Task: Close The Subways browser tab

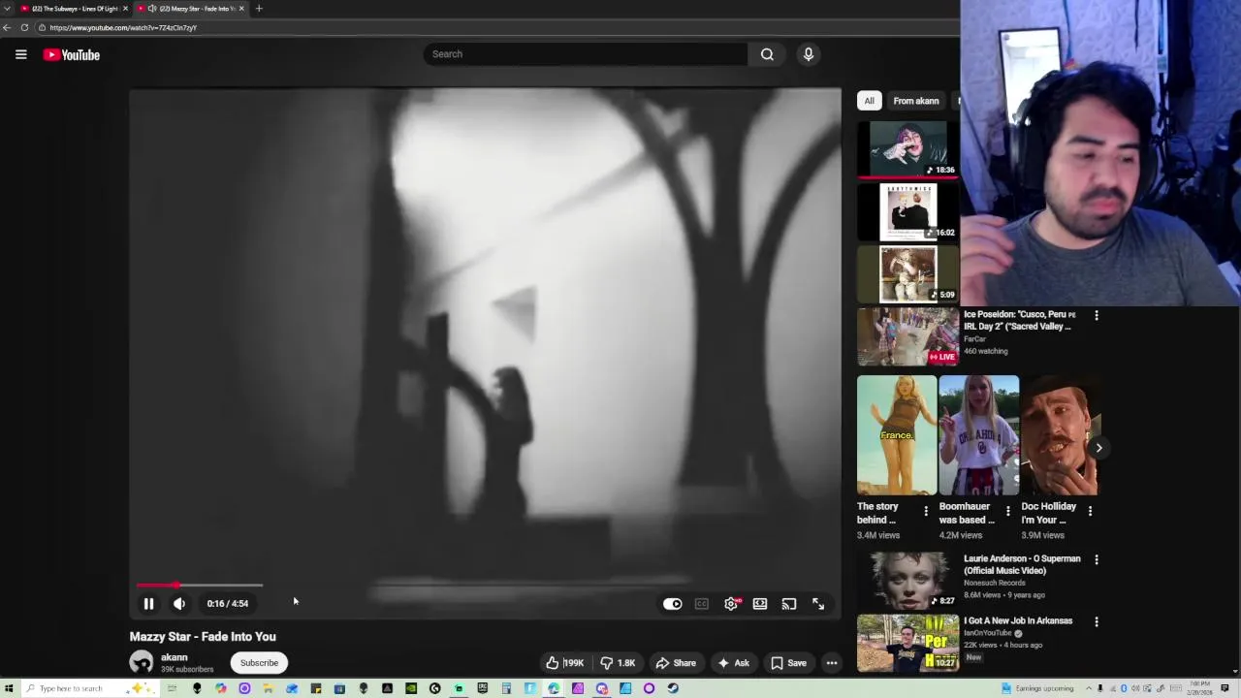Action: [x=125, y=8]
